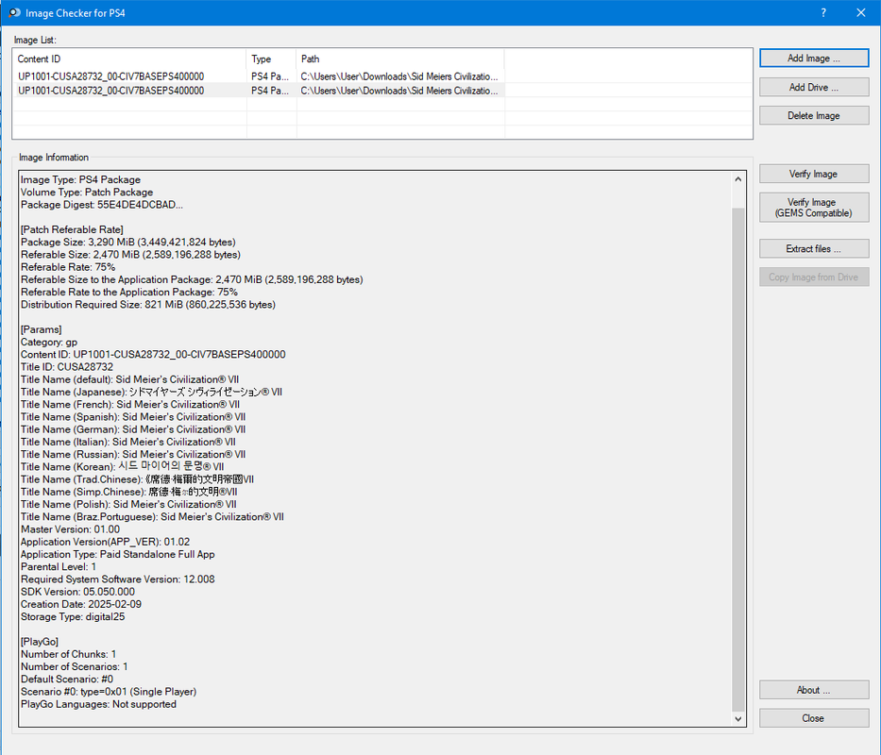Select the second image row Content ID
Viewport: 881px width, 755px height.
point(110,91)
